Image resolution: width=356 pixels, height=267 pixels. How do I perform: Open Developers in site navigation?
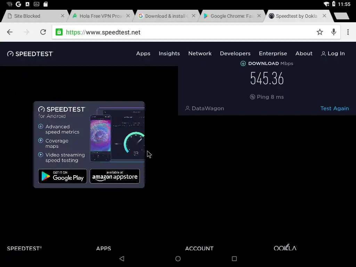tap(235, 54)
